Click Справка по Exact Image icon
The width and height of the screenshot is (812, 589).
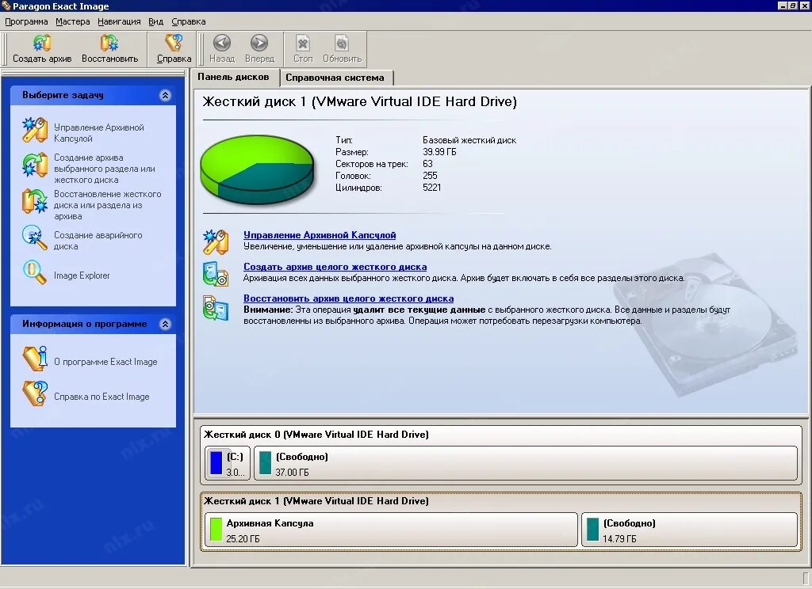point(35,393)
